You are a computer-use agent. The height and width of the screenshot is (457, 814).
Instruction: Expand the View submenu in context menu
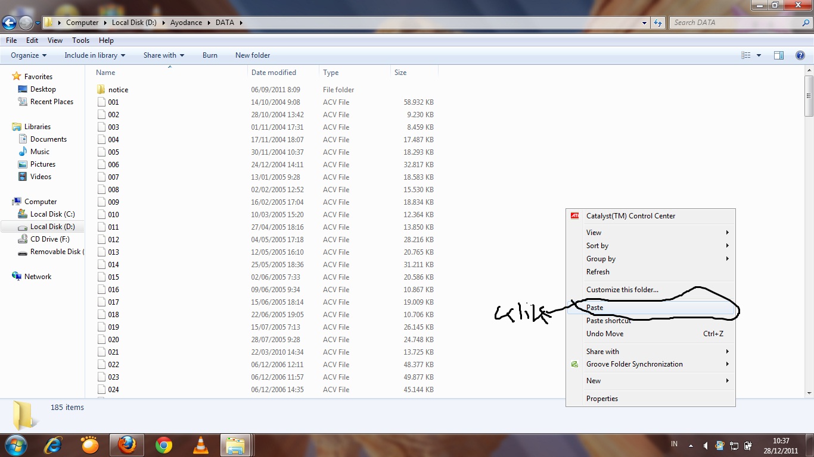click(x=651, y=233)
